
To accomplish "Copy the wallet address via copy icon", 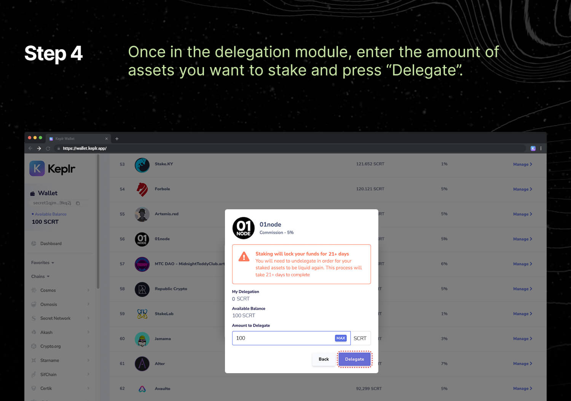I will [78, 203].
